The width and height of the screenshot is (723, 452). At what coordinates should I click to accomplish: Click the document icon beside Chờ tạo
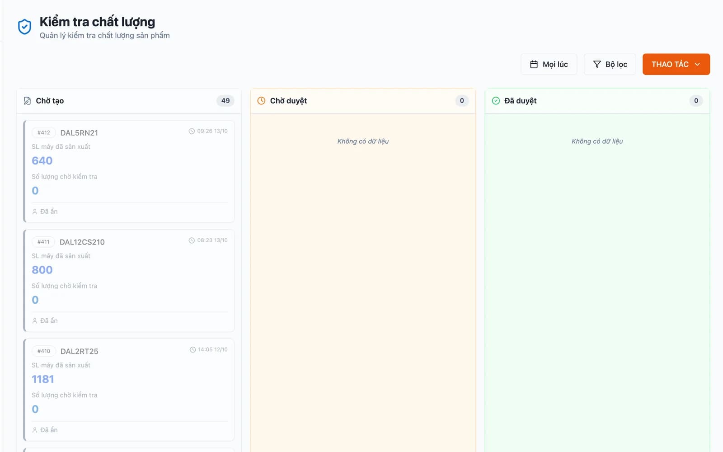(x=27, y=101)
